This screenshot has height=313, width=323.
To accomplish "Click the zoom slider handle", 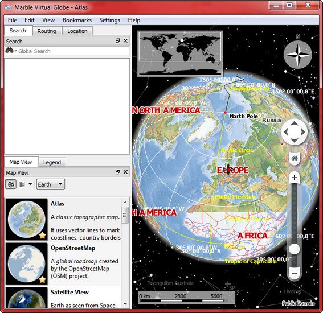I will tap(295, 249).
